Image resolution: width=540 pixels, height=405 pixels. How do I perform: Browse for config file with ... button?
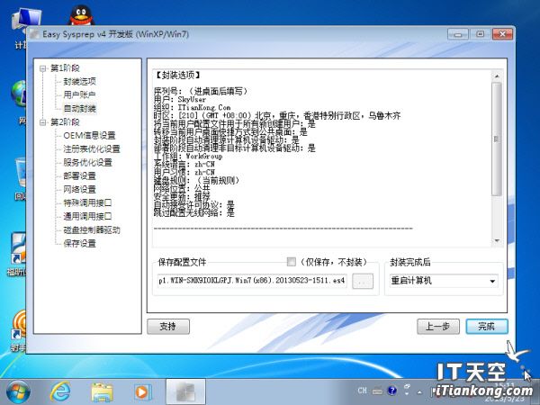pos(363,281)
